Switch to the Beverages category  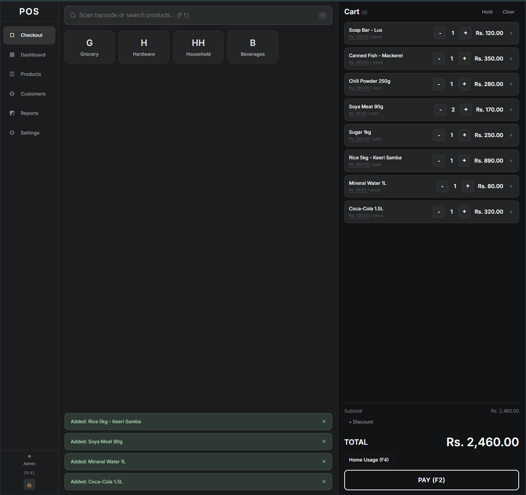pos(252,47)
